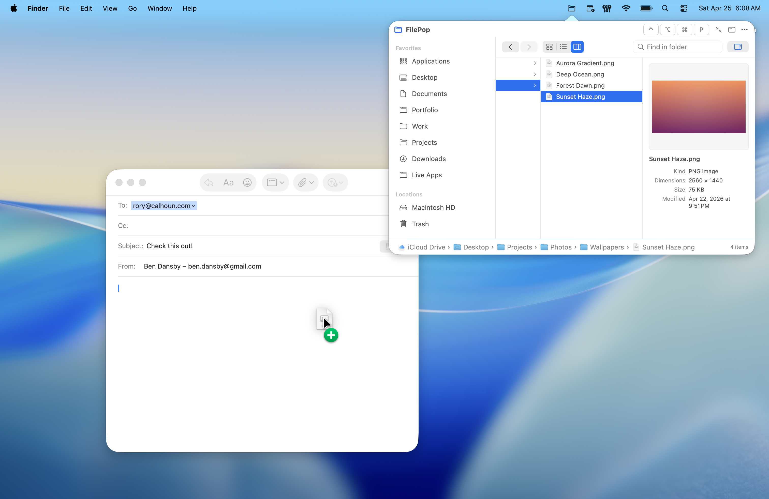The width and height of the screenshot is (769, 499).
Task: Click the reply arrow icon in Mail toolbar
Action: tap(209, 182)
